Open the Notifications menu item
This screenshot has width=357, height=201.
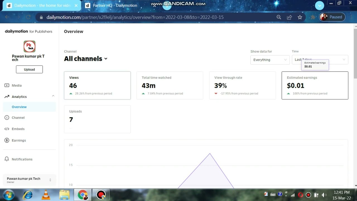[x=22, y=159]
